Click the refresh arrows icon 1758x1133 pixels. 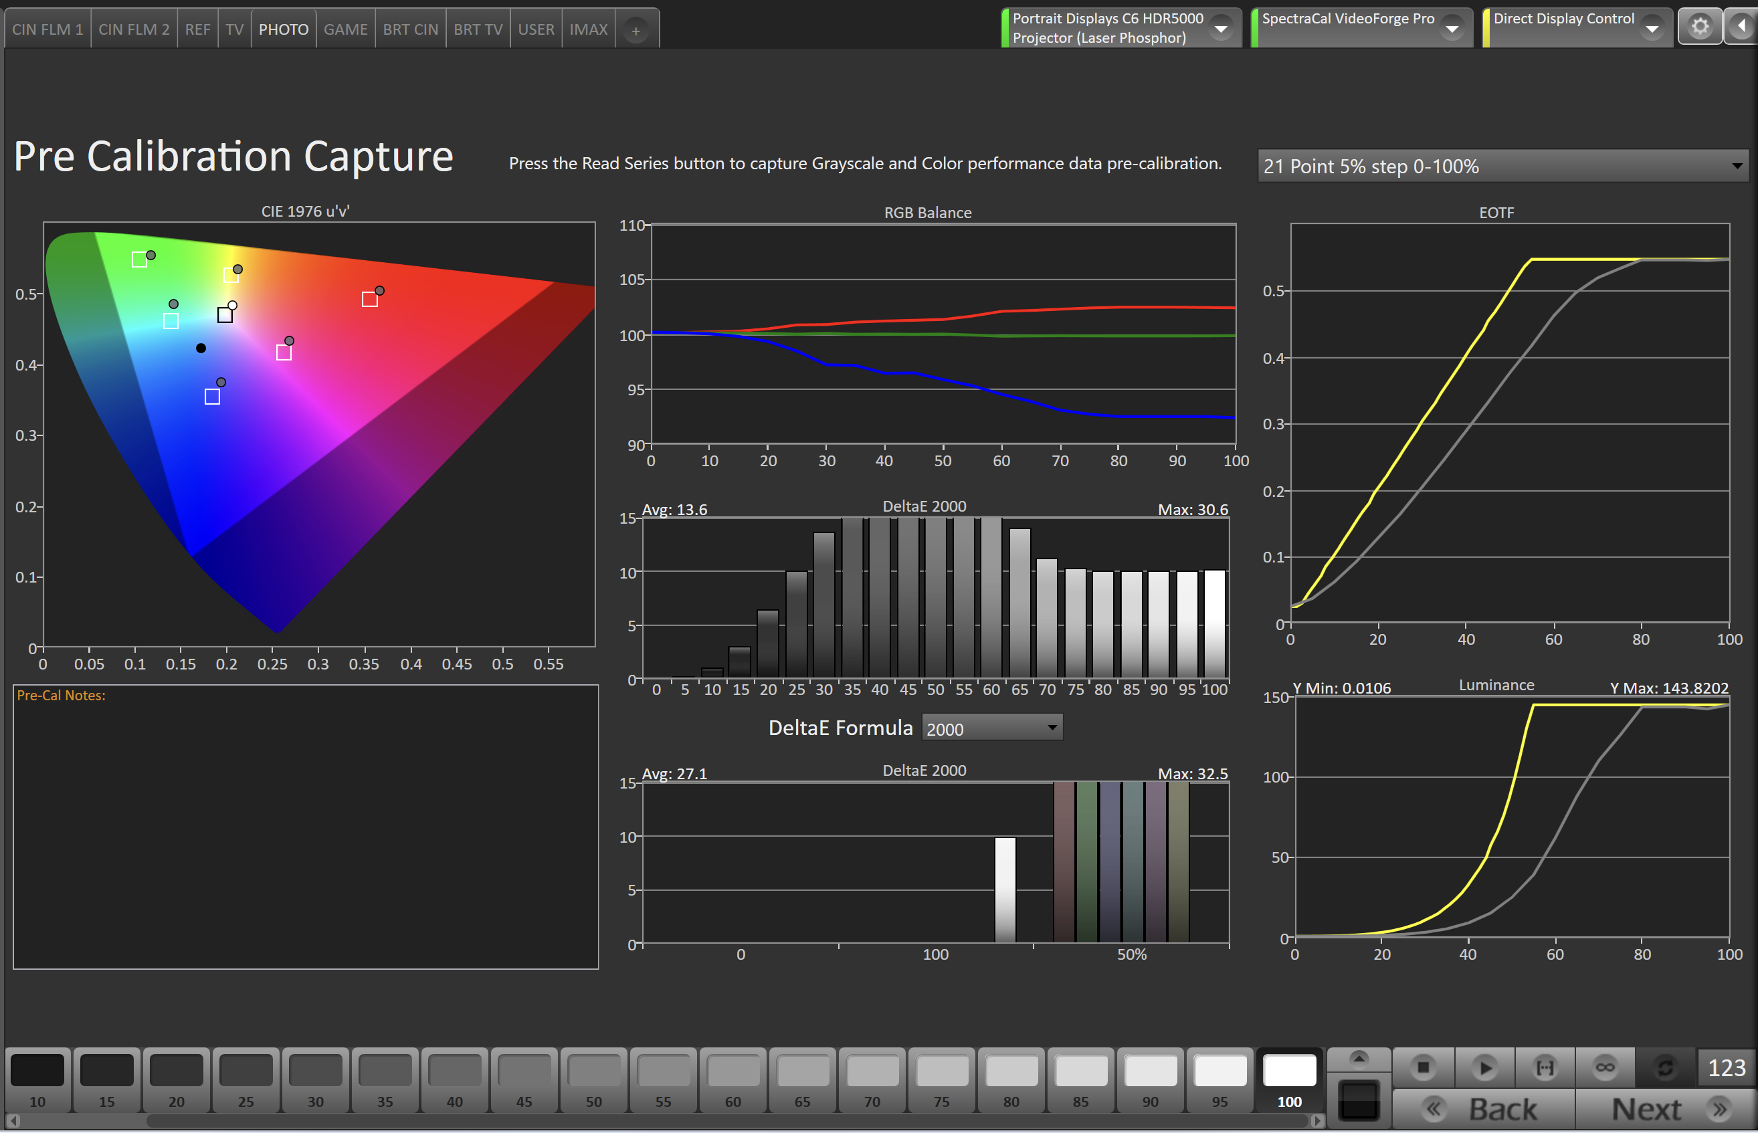click(1665, 1067)
